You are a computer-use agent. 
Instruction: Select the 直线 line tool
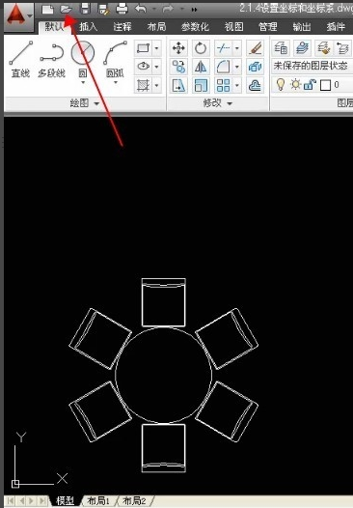click(x=20, y=59)
